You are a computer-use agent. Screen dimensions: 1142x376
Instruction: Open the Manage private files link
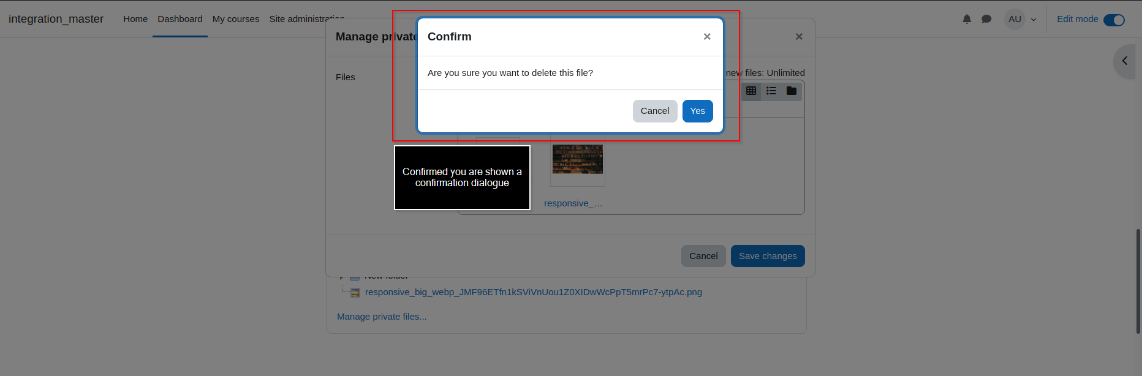point(382,317)
